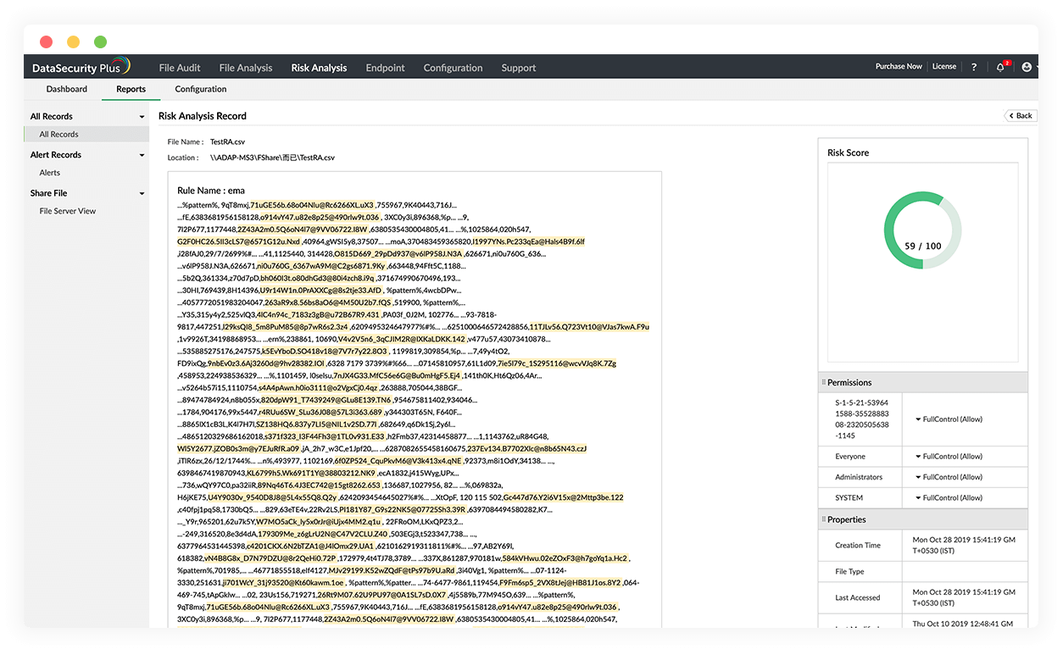Open the user account profile icon
1063x649 pixels.
[1027, 67]
